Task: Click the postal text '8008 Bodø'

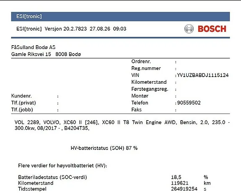Action: (68, 54)
